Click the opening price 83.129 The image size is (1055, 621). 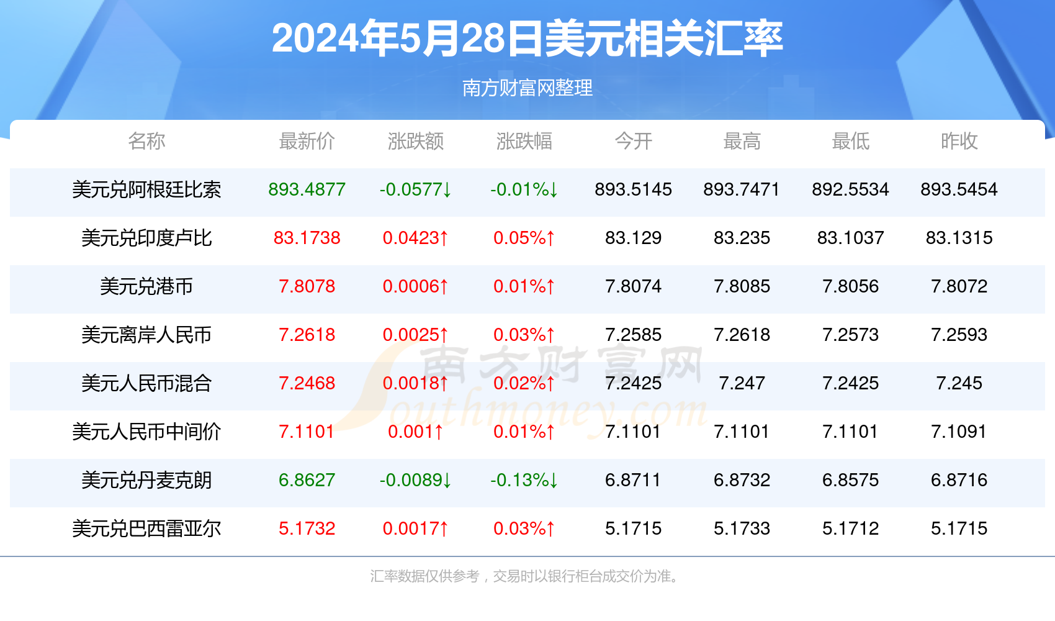633,238
